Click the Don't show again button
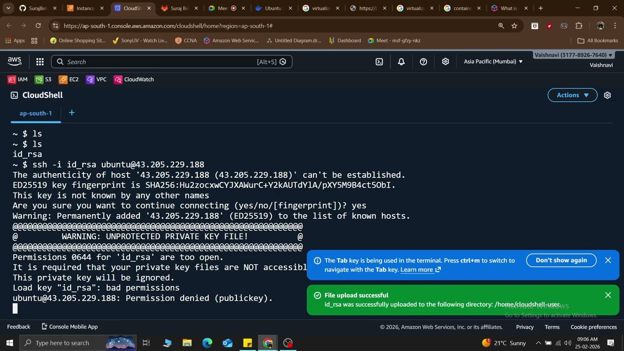 [561, 260]
